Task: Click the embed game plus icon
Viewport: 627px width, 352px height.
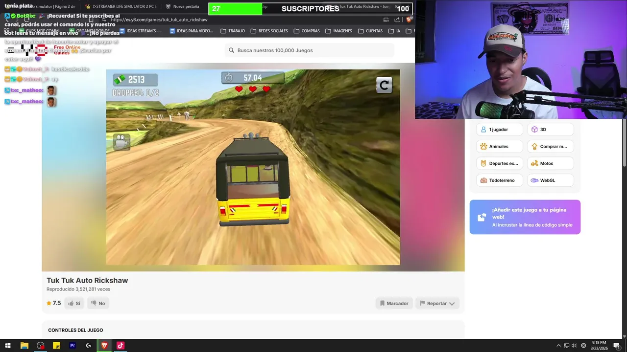Action: (x=482, y=217)
